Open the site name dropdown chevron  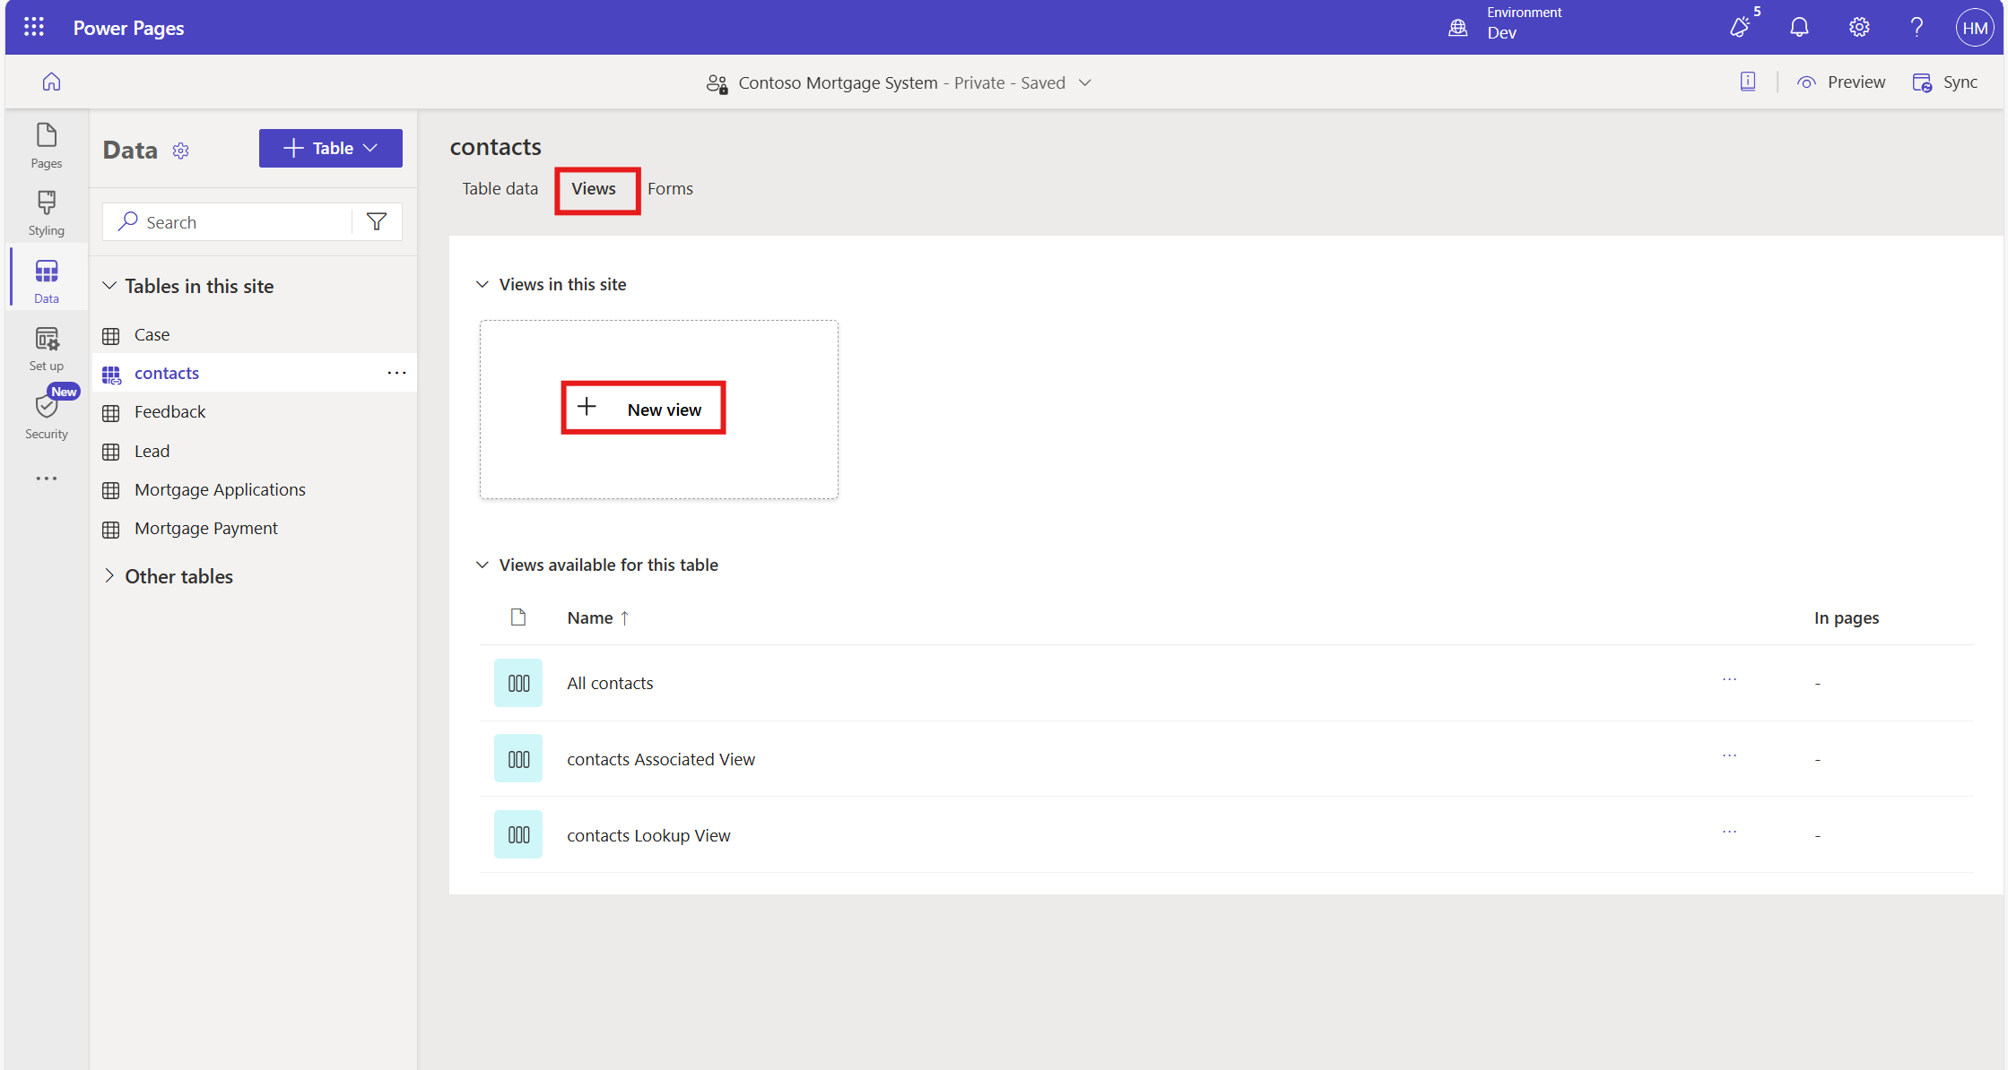point(1085,82)
